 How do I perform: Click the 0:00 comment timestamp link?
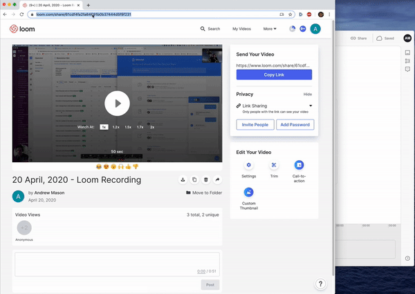[201, 271]
